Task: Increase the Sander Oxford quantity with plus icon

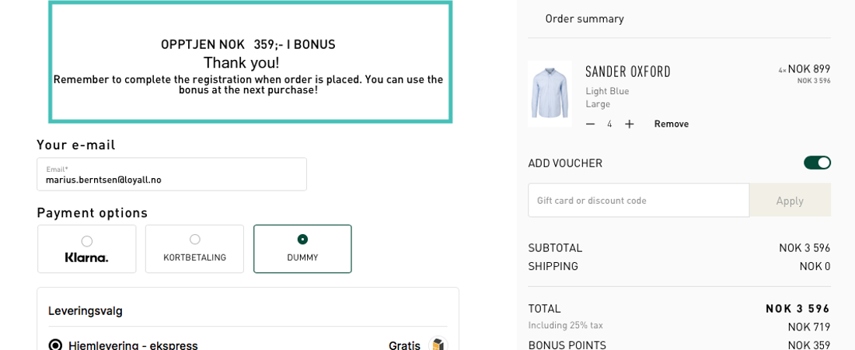Action: (x=630, y=124)
